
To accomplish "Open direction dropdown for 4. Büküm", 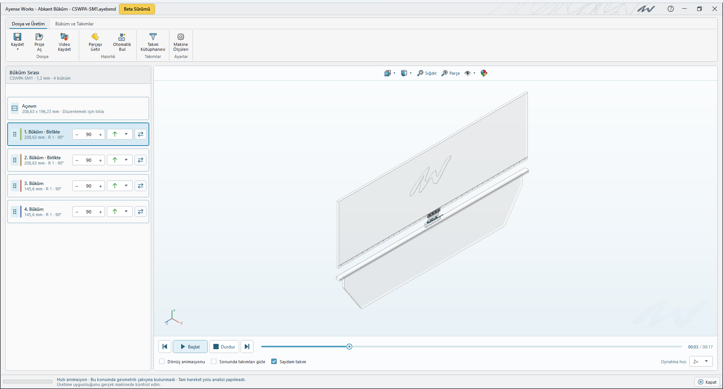I will 126,212.
